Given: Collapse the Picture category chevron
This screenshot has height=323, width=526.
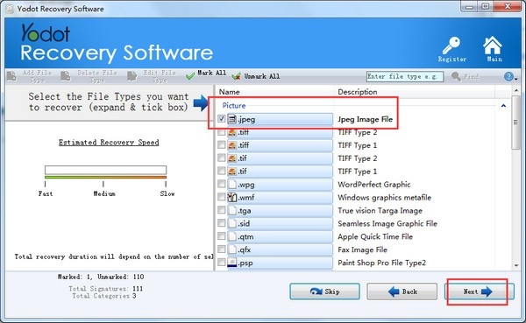Looking at the screenshot, I should tap(503, 106).
